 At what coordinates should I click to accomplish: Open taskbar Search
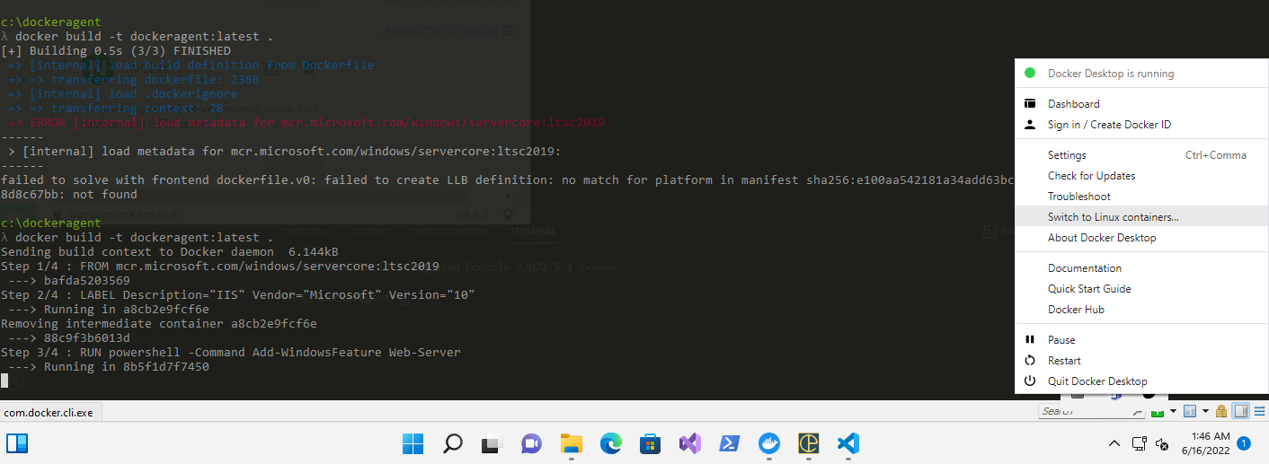click(453, 443)
